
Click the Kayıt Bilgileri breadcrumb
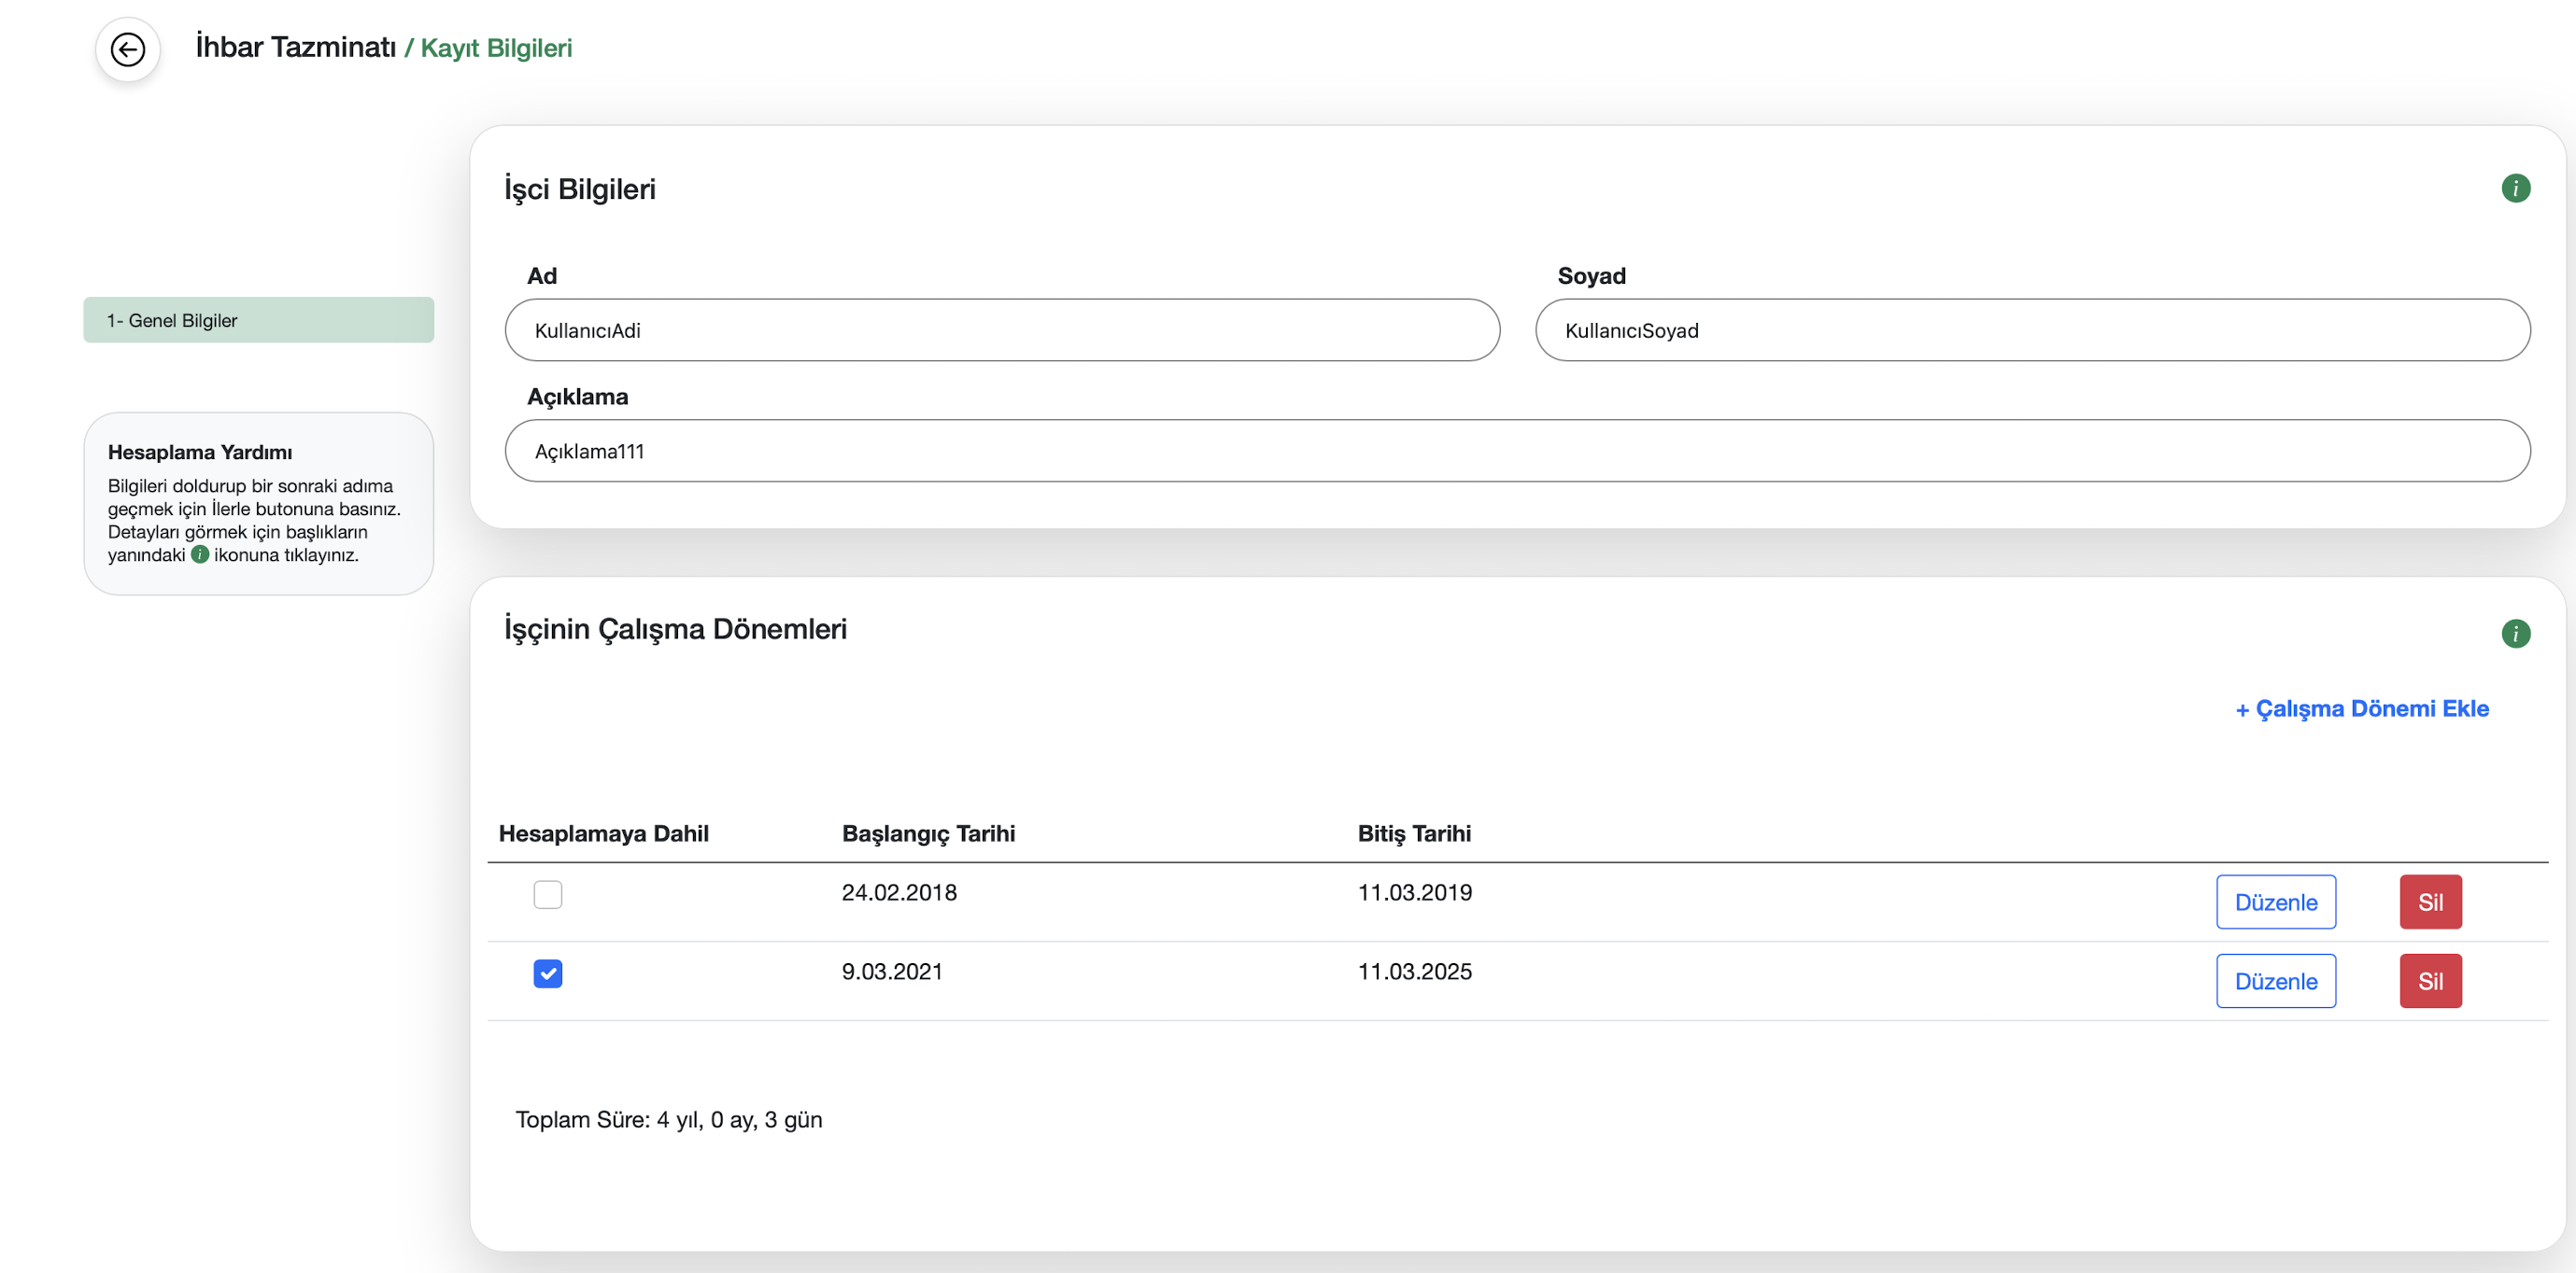click(x=496, y=48)
